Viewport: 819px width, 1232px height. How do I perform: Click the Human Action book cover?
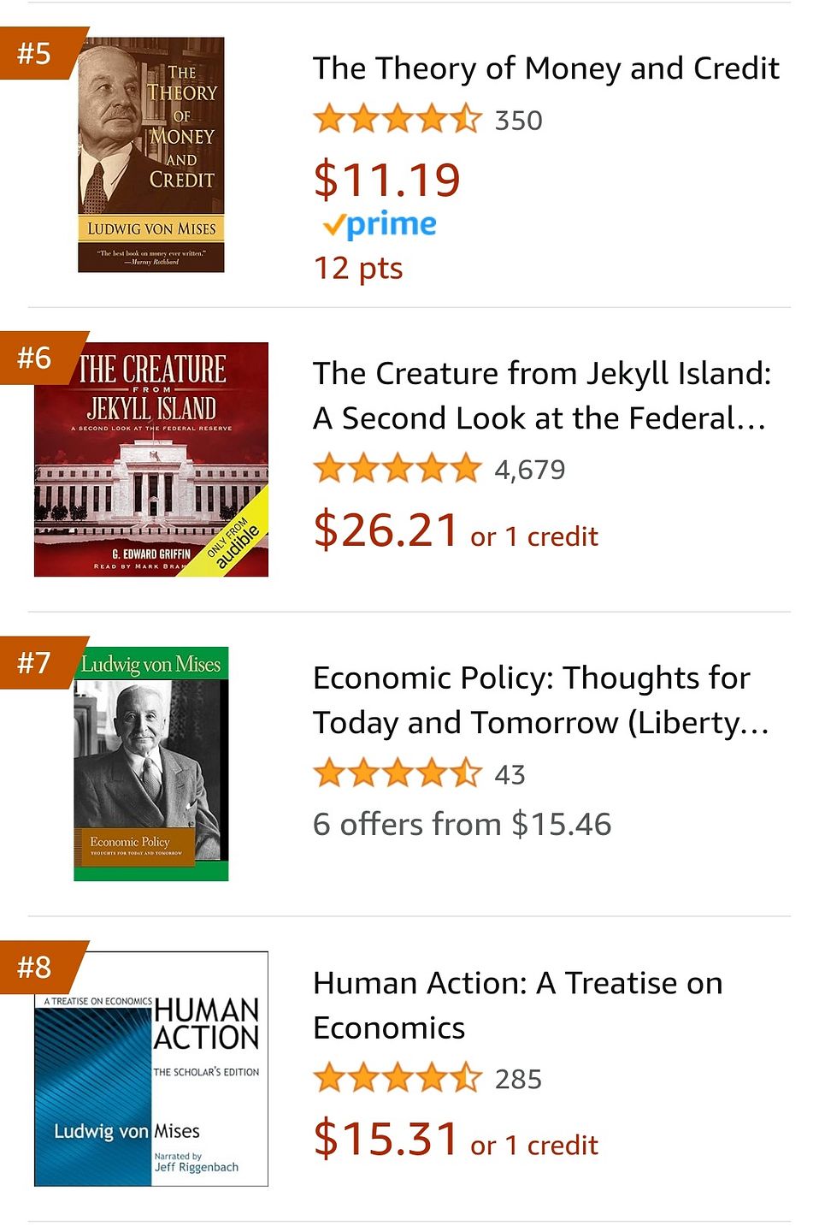click(x=150, y=1069)
